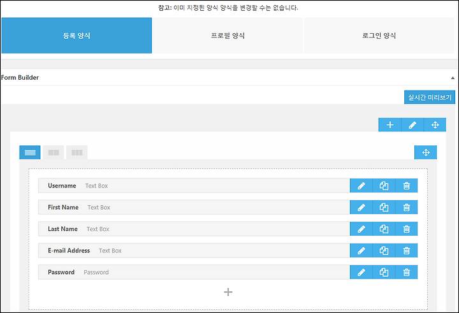The height and width of the screenshot is (313, 459).
Task: Click the pencil icon in top toolbar
Action: 412,125
